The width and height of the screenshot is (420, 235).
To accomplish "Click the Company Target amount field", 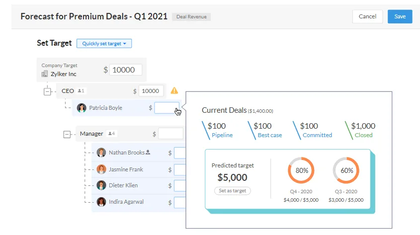I will (126, 70).
